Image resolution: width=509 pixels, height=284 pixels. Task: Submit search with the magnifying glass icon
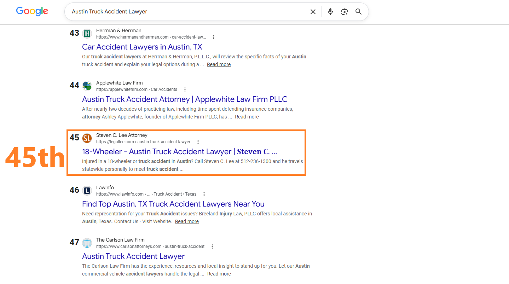(x=359, y=12)
